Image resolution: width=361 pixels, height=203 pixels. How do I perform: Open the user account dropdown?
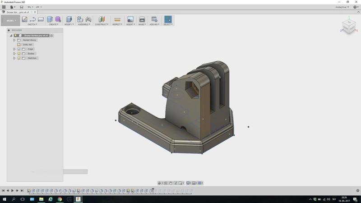pos(342,7)
